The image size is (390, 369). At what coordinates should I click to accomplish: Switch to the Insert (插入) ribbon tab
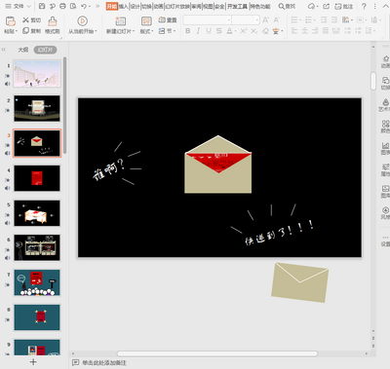click(123, 6)
